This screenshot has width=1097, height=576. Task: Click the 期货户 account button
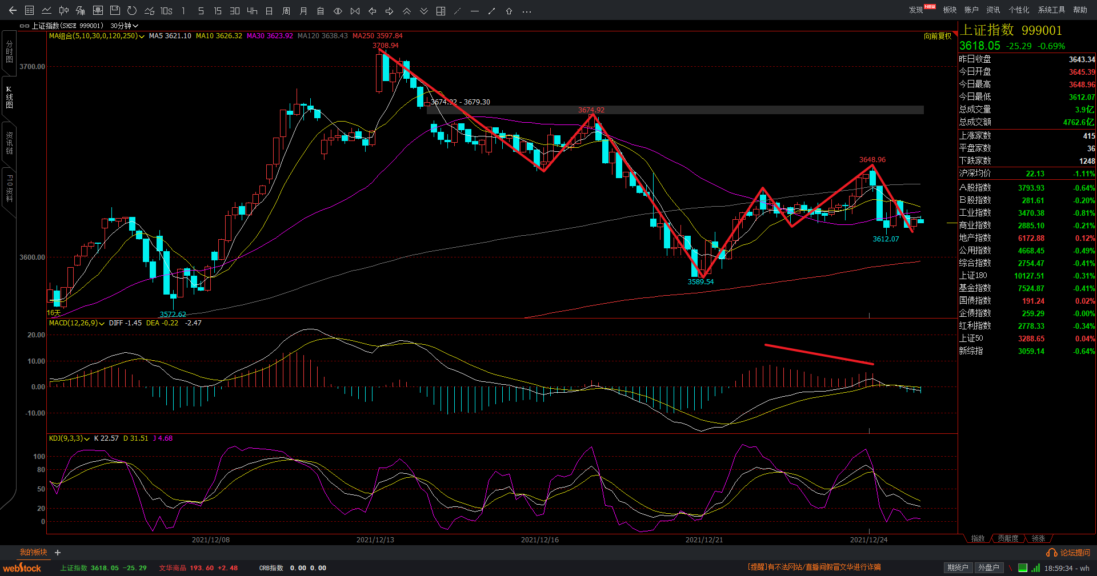tap(958, 567)
